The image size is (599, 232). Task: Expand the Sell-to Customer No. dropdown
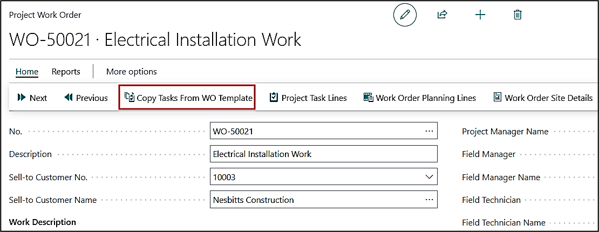click(x=429, y=177)
